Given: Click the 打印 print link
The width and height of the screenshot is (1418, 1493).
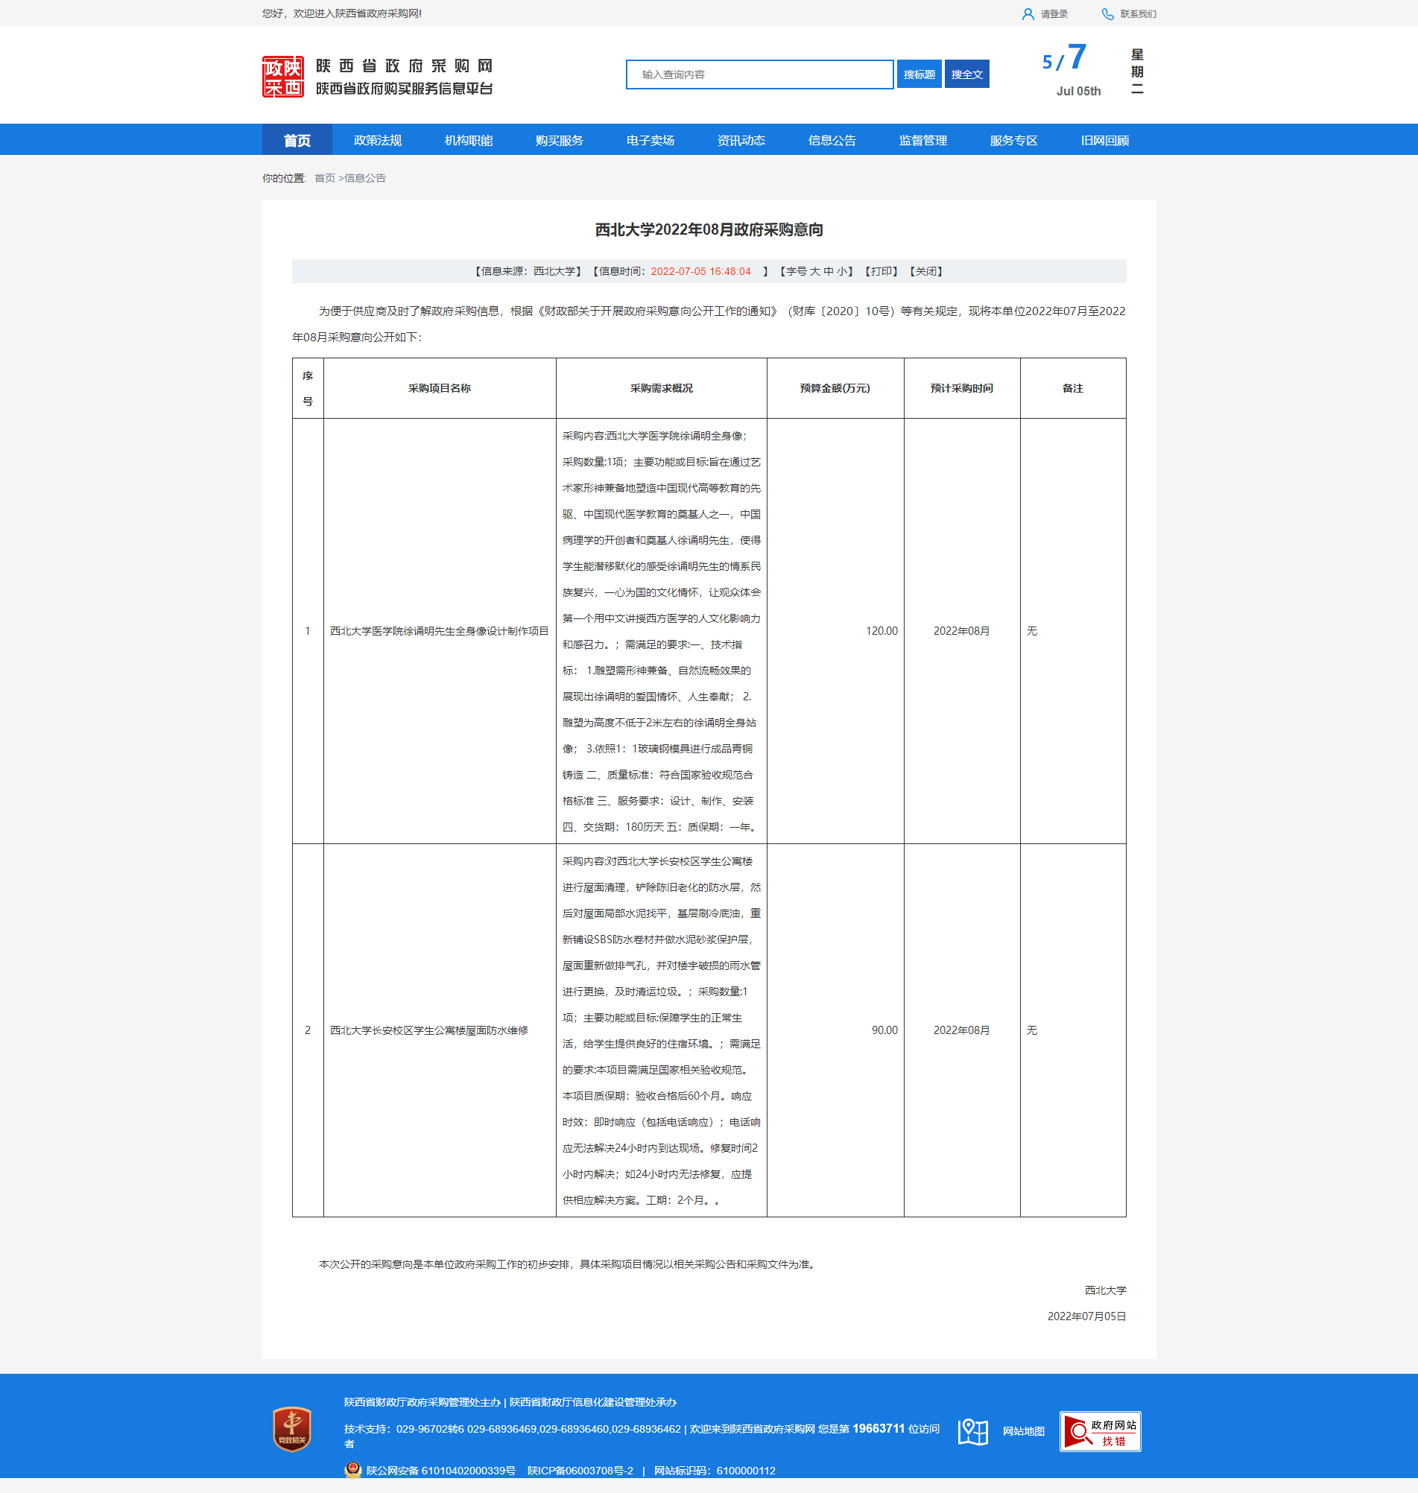Looking at the screenshot, I should pyautogui.click(x=881, y=271).
